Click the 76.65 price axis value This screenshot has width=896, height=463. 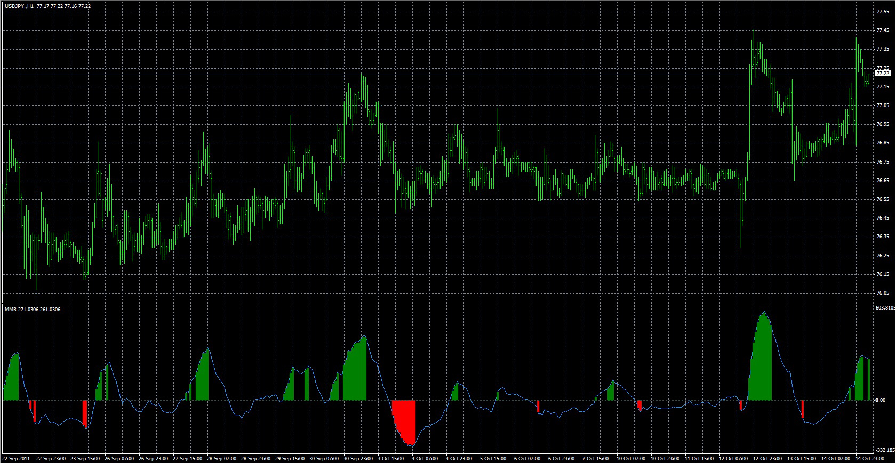(883, 181)
